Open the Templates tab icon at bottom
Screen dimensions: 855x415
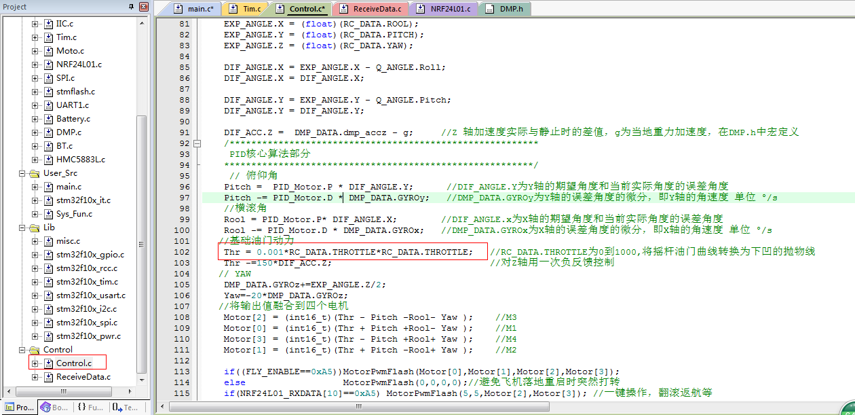click(117, 408)
